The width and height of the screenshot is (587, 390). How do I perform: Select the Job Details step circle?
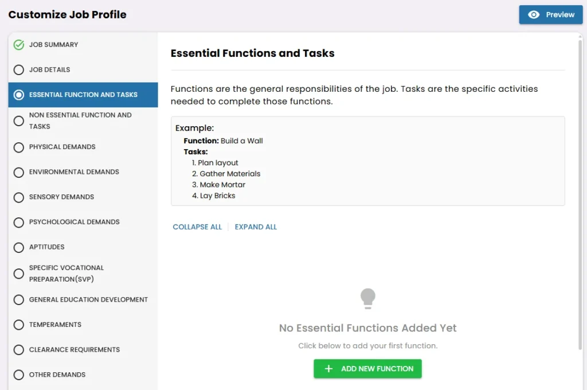[x=18, y=69]
